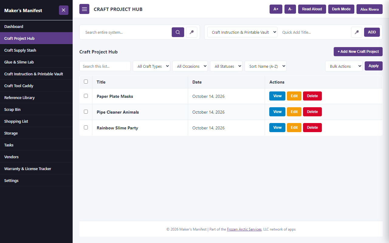Open Craft Supply Stash section
The width and height of the screenshot is (389, 243).
pyautogui.click(x=36, y=50)
